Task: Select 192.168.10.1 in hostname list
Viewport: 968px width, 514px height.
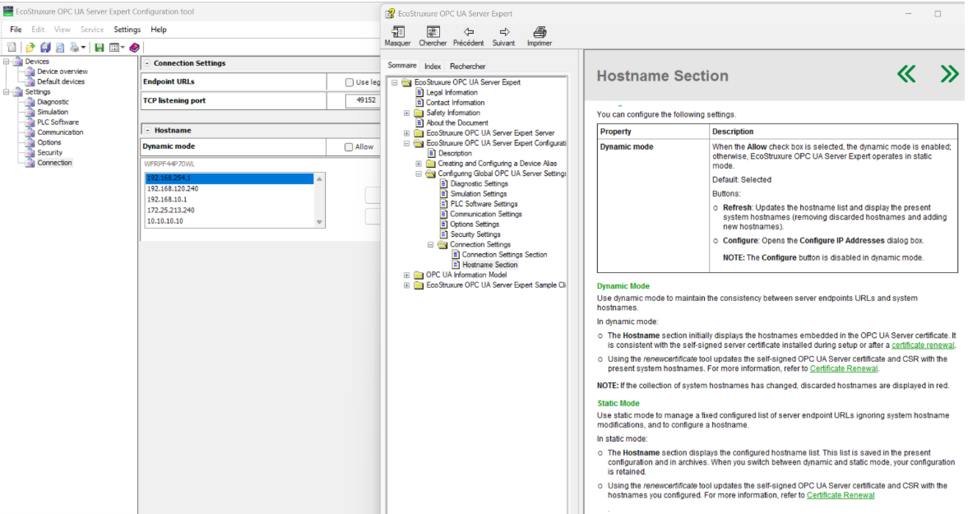Action: click(x=229, y=200)
